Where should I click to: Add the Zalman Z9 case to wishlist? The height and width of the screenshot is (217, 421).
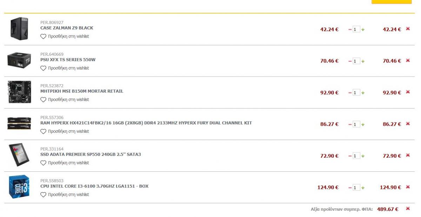(x=65, y=36)
